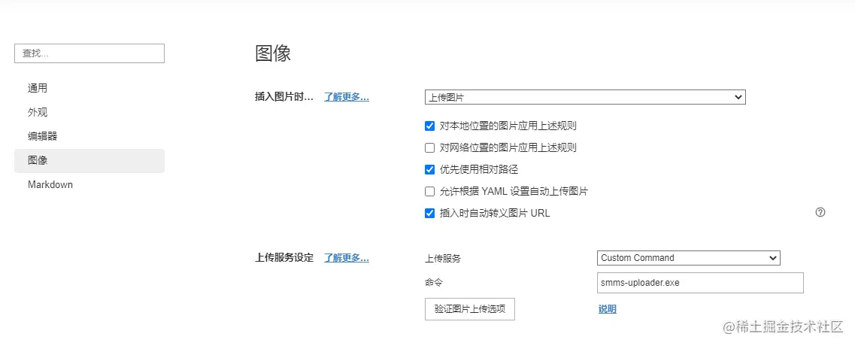Enable 对网络位置的图片应用上述规则 checkbox
This screenshot has height=346, width=855.
pos(429,148)
